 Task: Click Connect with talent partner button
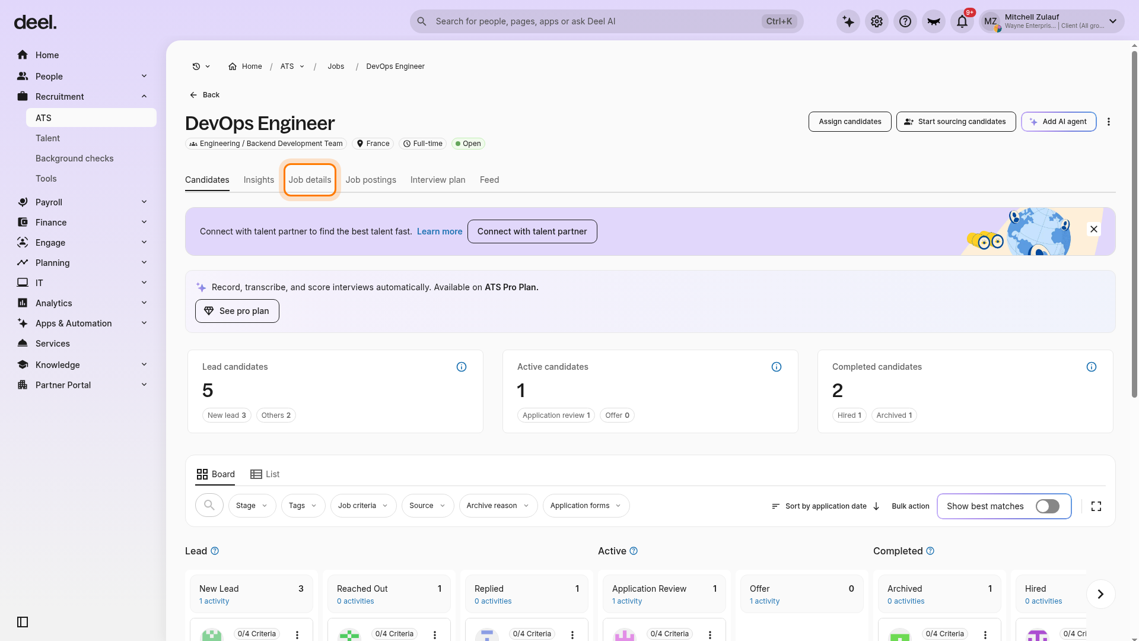(532, 231)
